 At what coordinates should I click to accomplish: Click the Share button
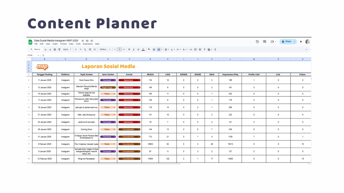287,41
